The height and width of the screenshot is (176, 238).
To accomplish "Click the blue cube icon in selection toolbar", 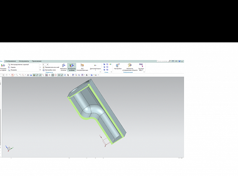I will click(31, 75).
